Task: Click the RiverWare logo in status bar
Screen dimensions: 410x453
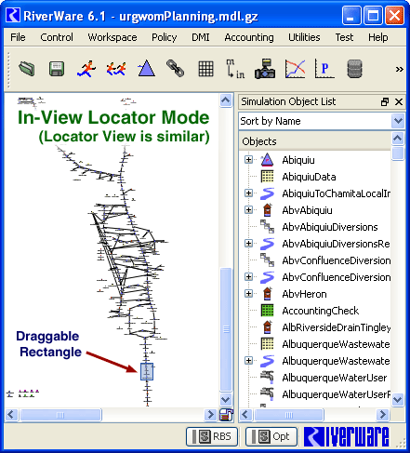Action: pos(347,436)
